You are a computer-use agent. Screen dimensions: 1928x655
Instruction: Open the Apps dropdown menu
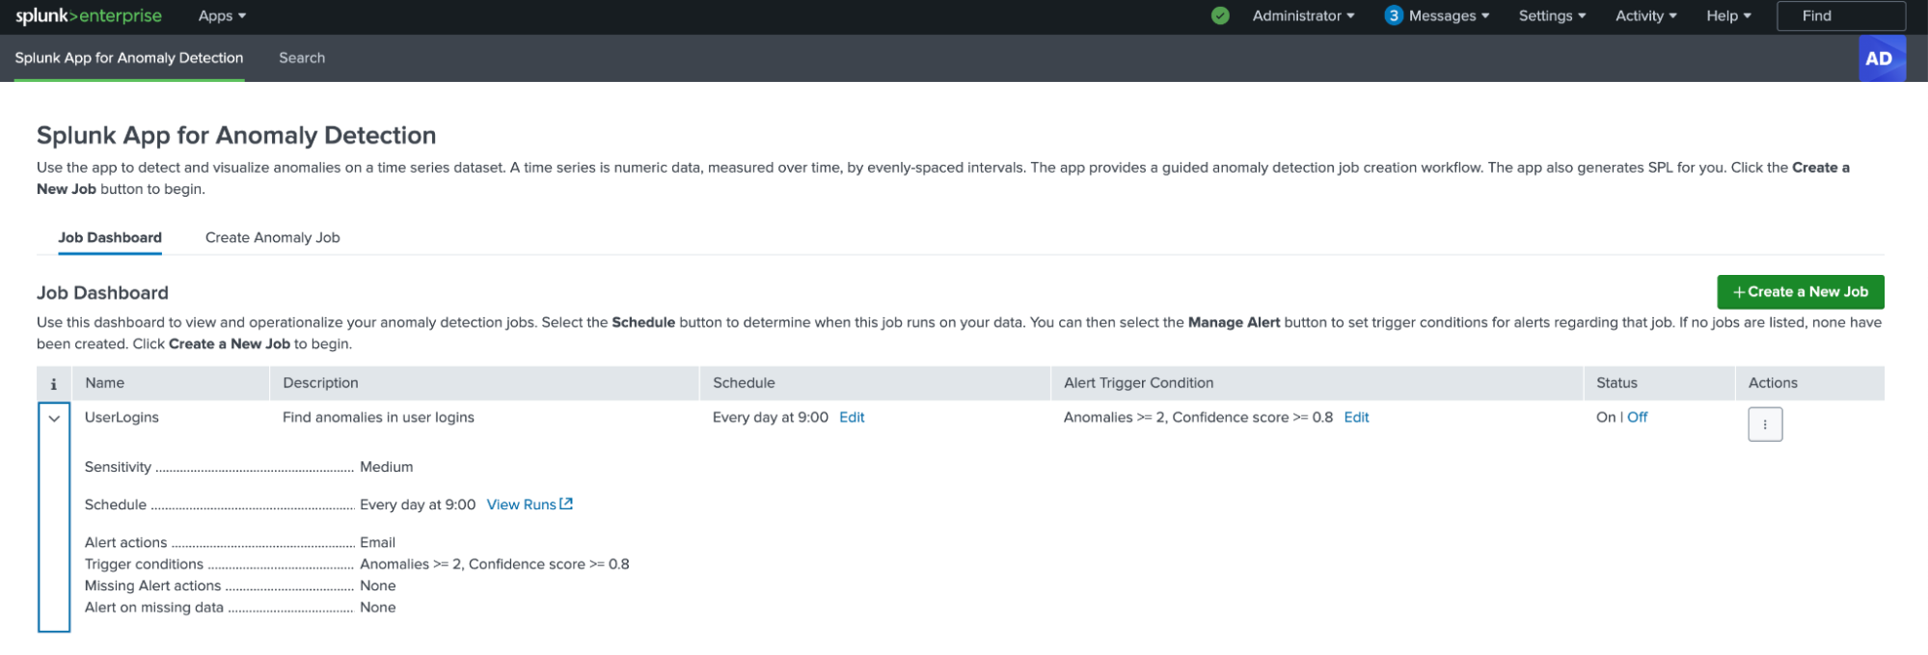pos(222,16)
